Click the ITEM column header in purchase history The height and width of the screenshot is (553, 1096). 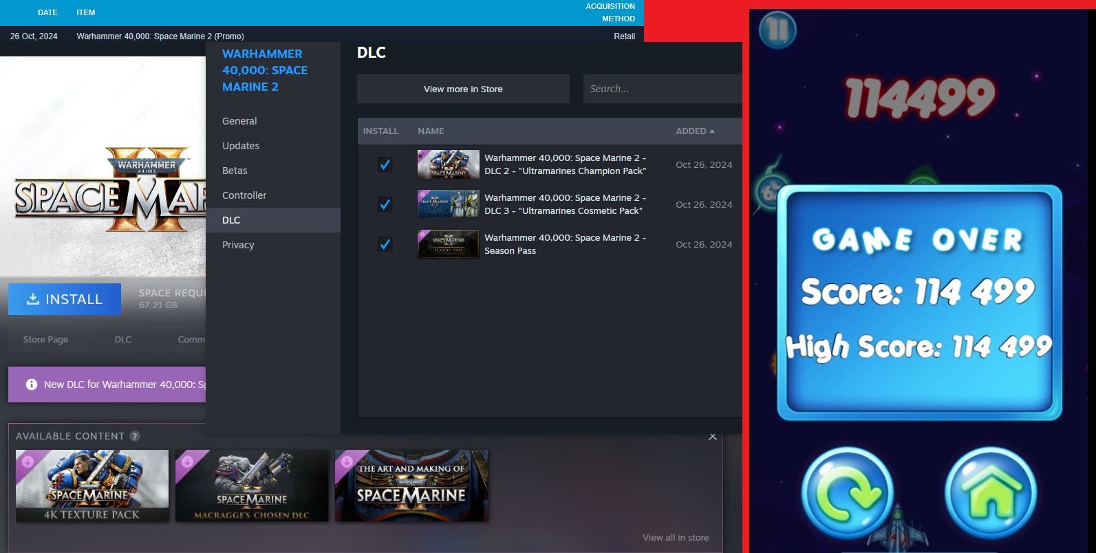tap(86, 12)
